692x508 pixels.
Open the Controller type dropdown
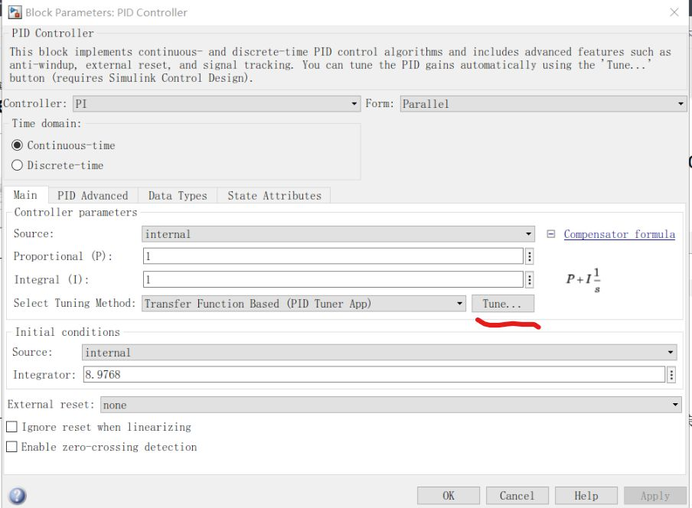[217, 104]
